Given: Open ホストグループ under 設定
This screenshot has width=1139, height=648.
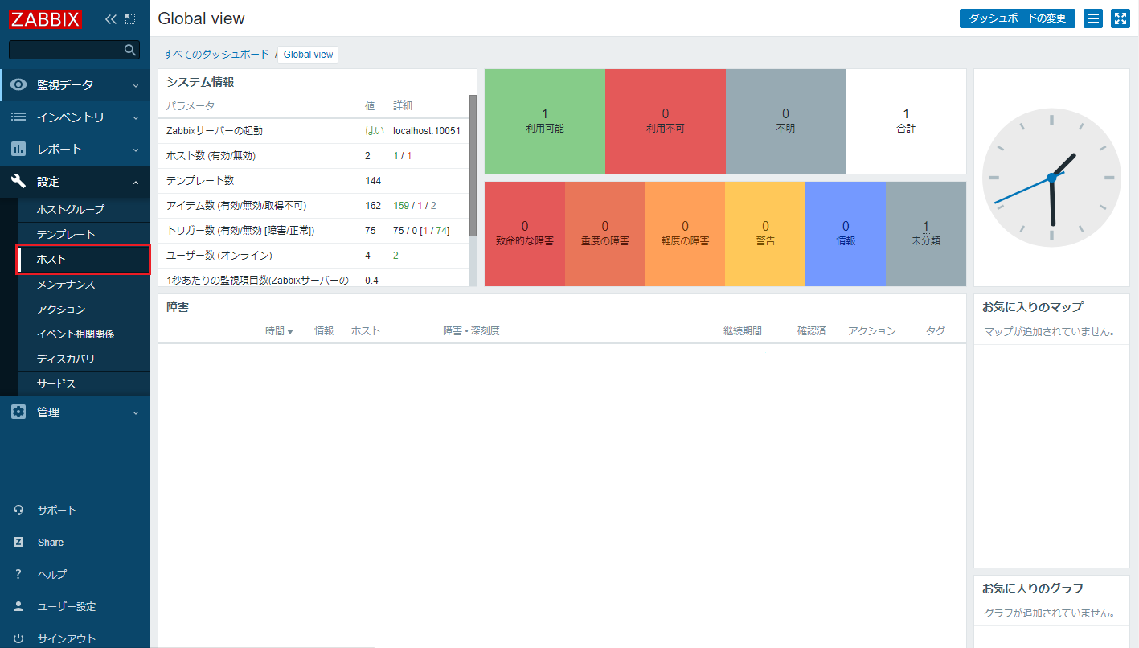Looking at the screenshot, I should coord(83,209).
